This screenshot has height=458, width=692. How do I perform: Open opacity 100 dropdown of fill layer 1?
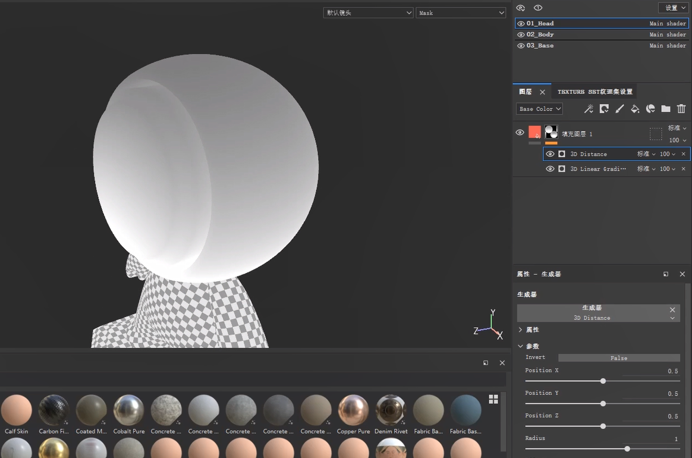678,140
